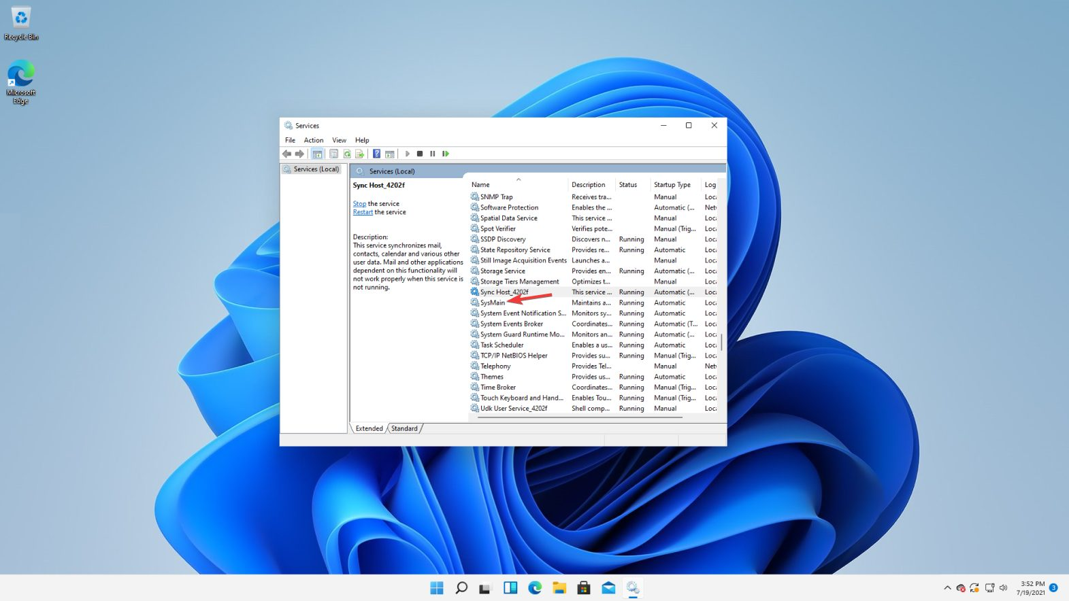Select the State Repository Service row

593,250
